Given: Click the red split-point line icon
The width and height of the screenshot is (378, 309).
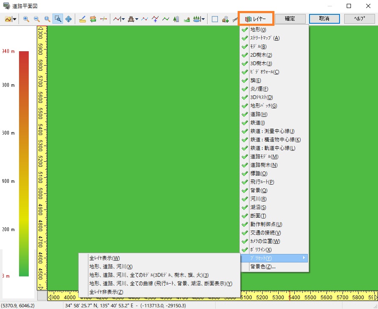Looking at the screenshot, I should (x=104, y=19).
